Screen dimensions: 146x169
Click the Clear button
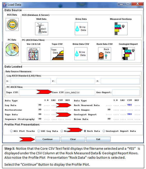(x=73, y=139)
